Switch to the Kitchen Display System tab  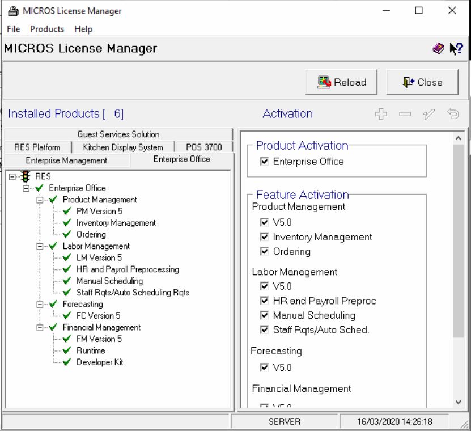click(123, 147)
